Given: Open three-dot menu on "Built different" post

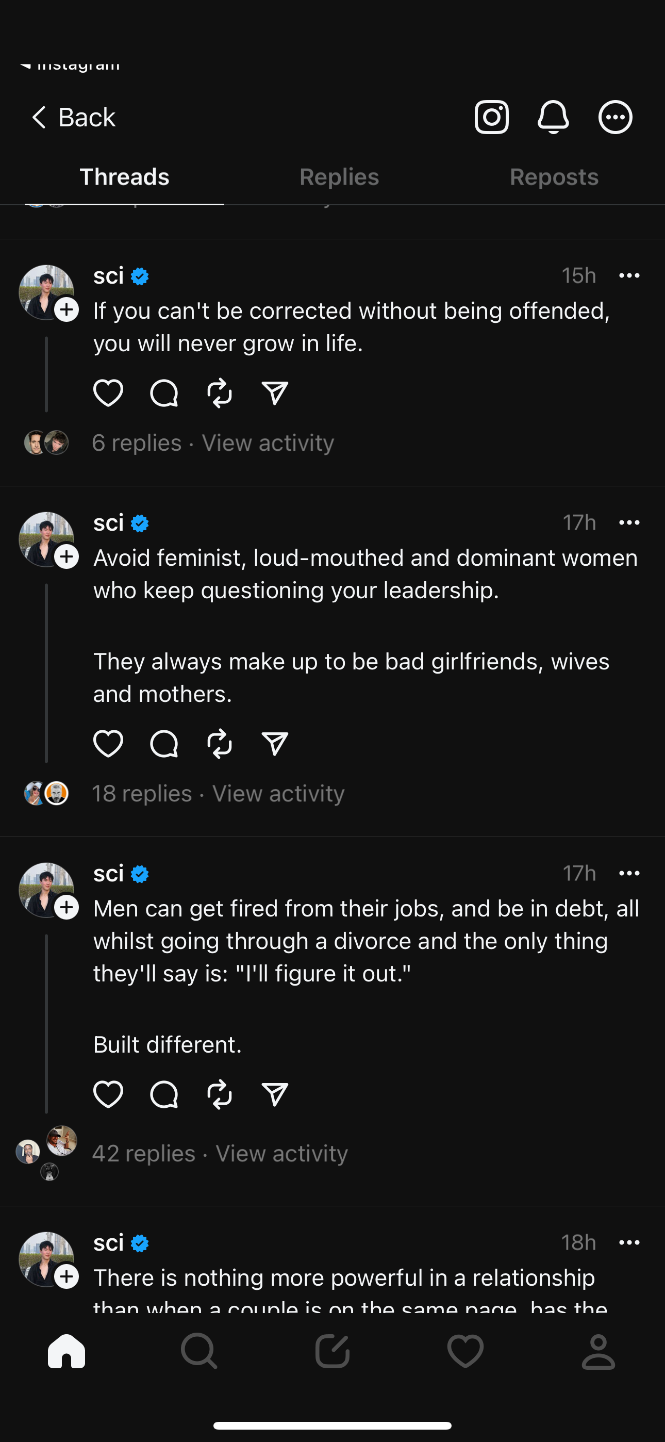Looking at the screenshot, I should pyautogui.click(x=629, y=873).
